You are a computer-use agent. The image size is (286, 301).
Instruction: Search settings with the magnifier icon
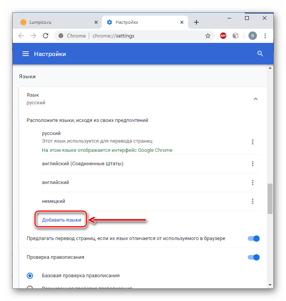coord(260,54)
